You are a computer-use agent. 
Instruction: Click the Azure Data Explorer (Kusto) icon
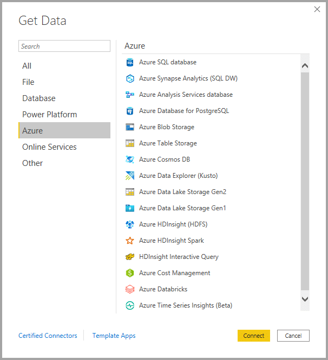pos(130,176)
